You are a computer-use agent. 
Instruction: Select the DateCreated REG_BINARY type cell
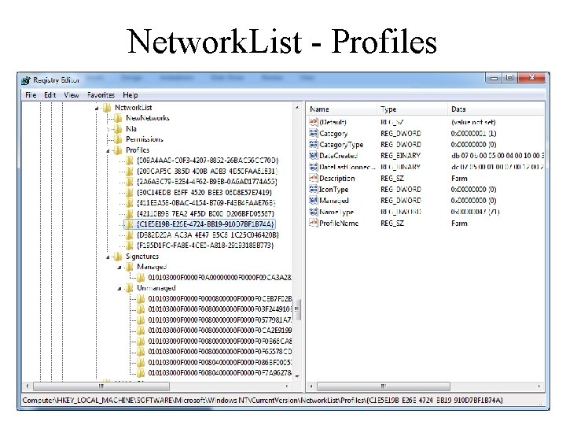(x=400, y=156)
